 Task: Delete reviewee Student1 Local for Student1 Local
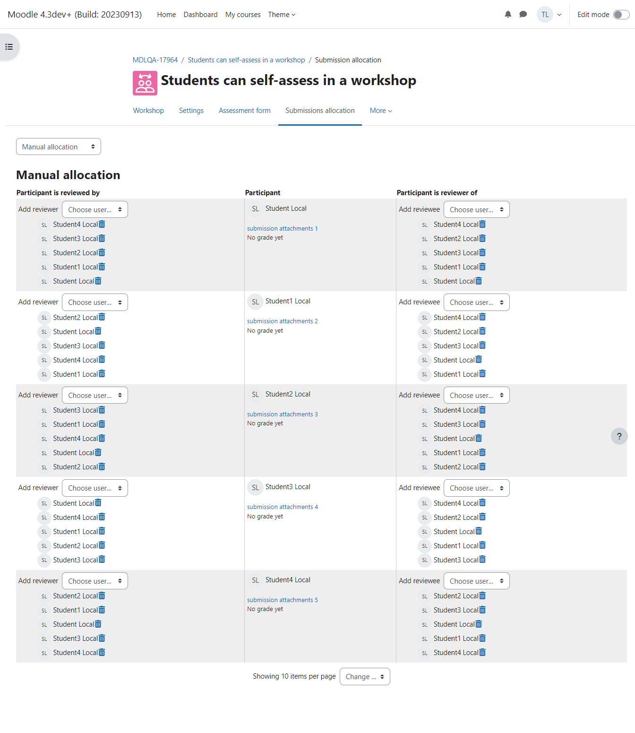point(482,374)
